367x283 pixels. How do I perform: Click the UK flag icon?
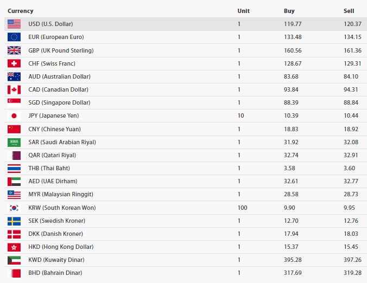pyautogui.click(x=14, y=50)
